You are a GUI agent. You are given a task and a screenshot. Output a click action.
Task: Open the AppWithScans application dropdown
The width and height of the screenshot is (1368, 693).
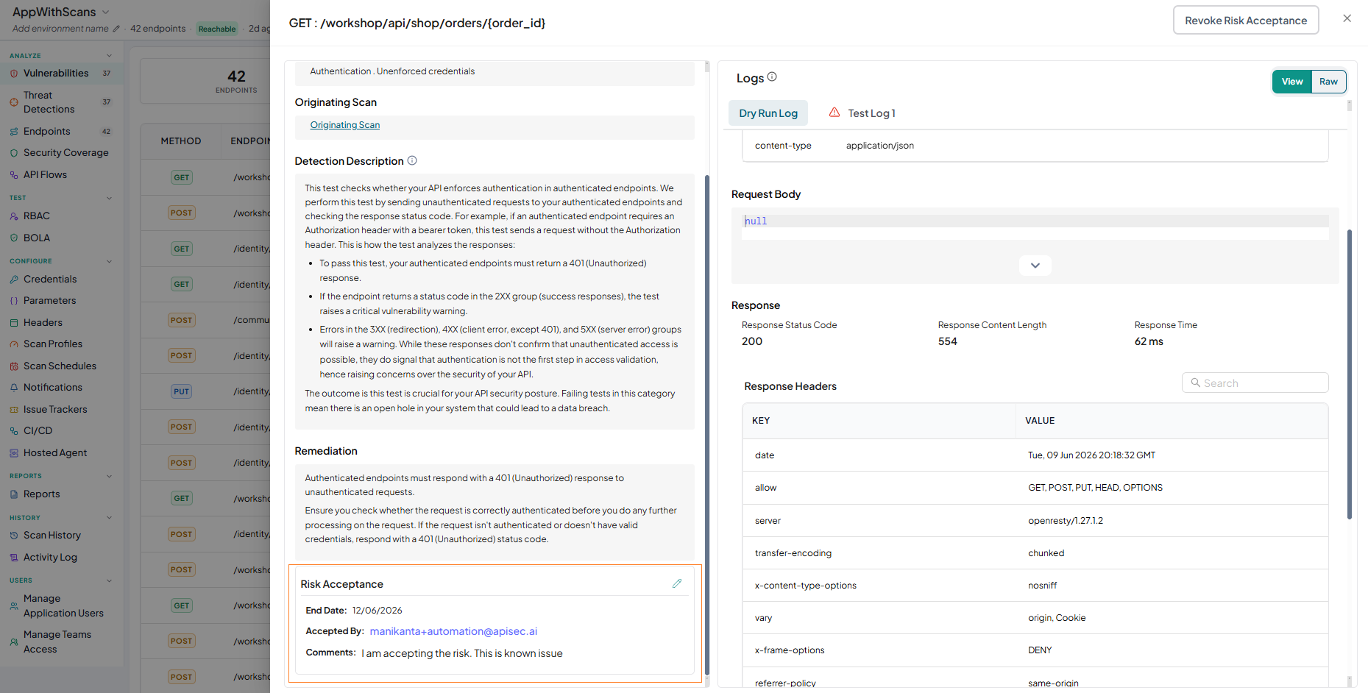[x=105, y=12]
